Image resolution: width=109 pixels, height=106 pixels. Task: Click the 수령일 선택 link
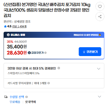tap(17, 97)
